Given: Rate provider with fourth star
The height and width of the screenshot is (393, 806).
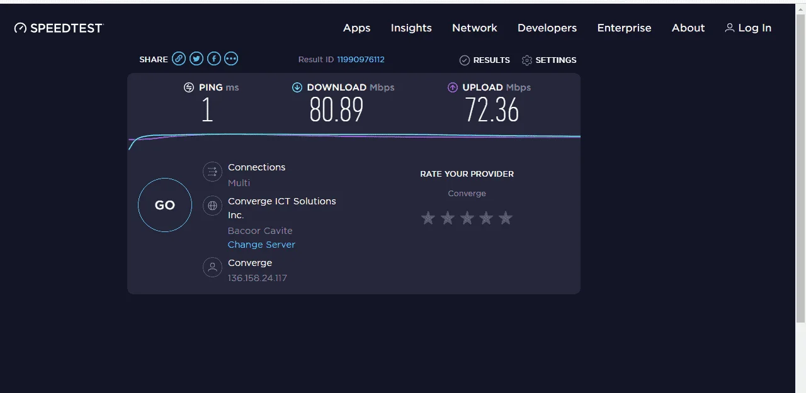Looking at the screenshot, I should tap(486, 218).
